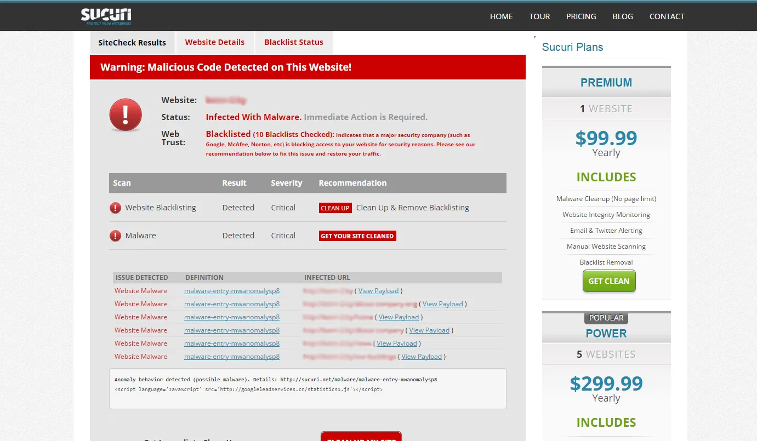
Task: Open the CONTACT page
Action: pos(667,16)
